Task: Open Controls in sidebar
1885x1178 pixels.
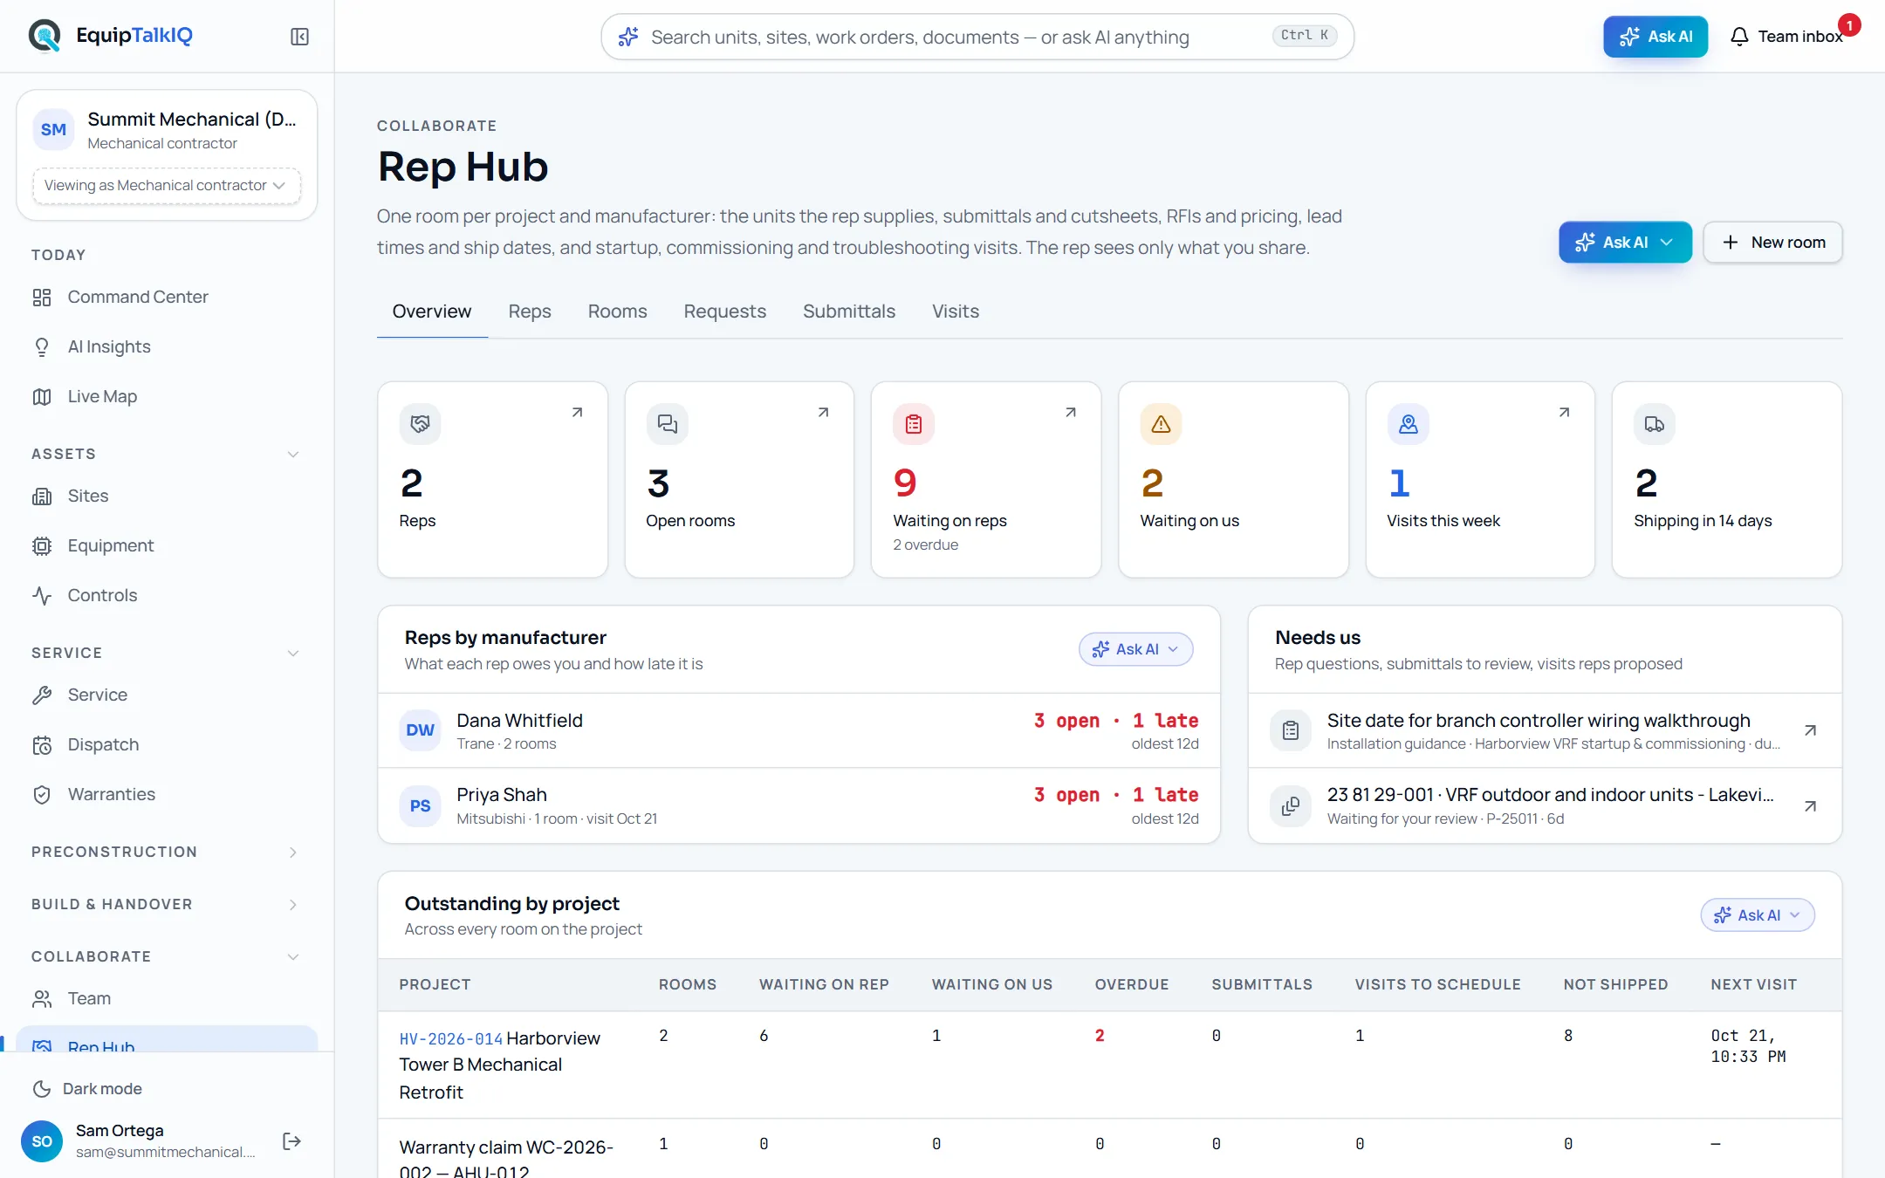Action: coord(167,595)
